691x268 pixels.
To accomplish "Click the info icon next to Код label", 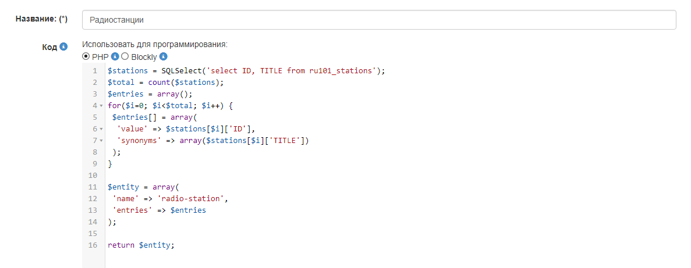I will pyautogui.click(x=64, y=47).
